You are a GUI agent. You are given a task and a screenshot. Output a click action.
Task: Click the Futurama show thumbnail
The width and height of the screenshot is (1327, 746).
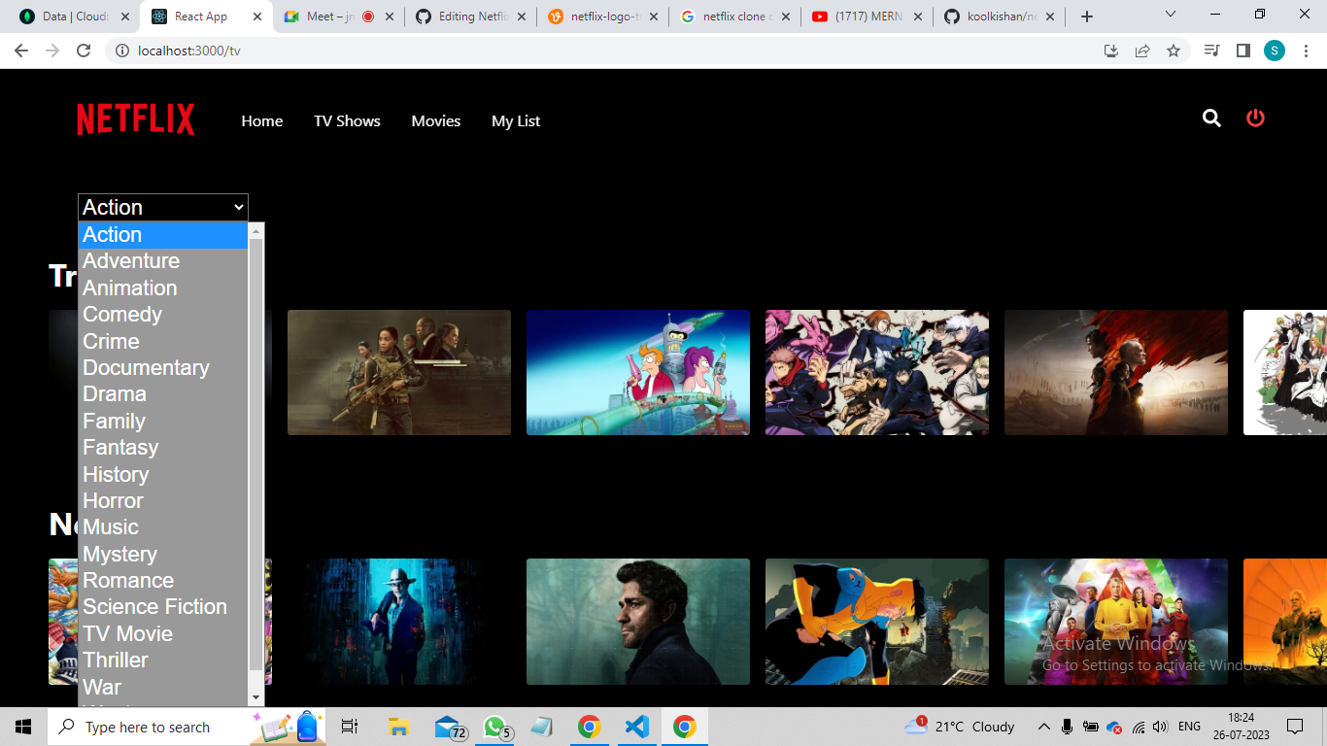tap(637, 372)
